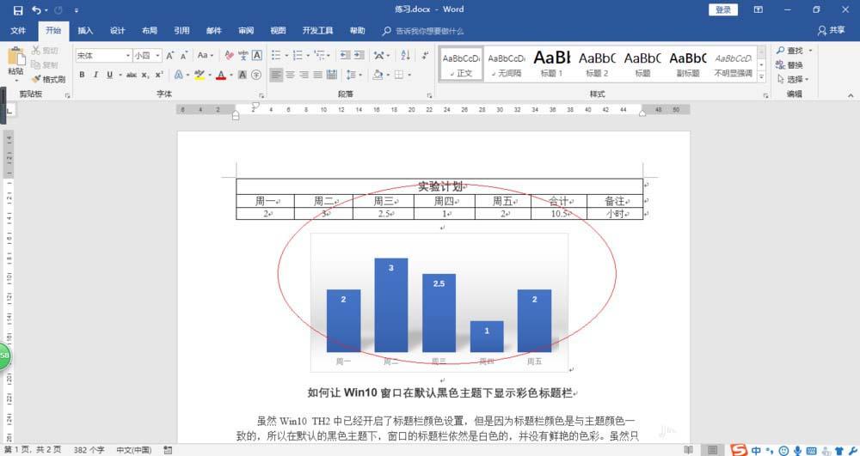Expand the styles gallery list
This screenshot has width=860, height=456.
[761, 76]
